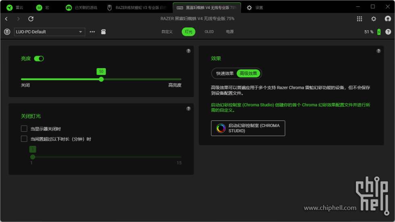
Task: Click help icon in the brightness panel
Action: coord(189,51)
